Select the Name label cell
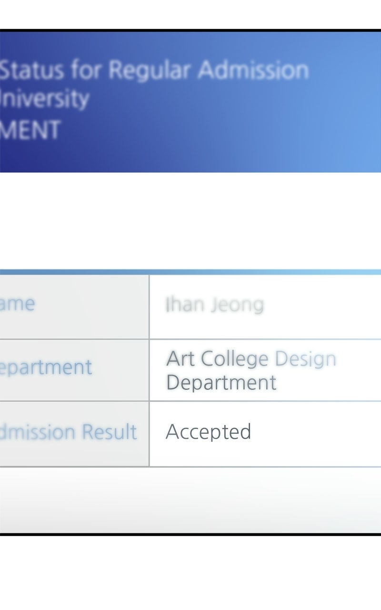The width and height of the screenshot is (381, 610). 74,307
